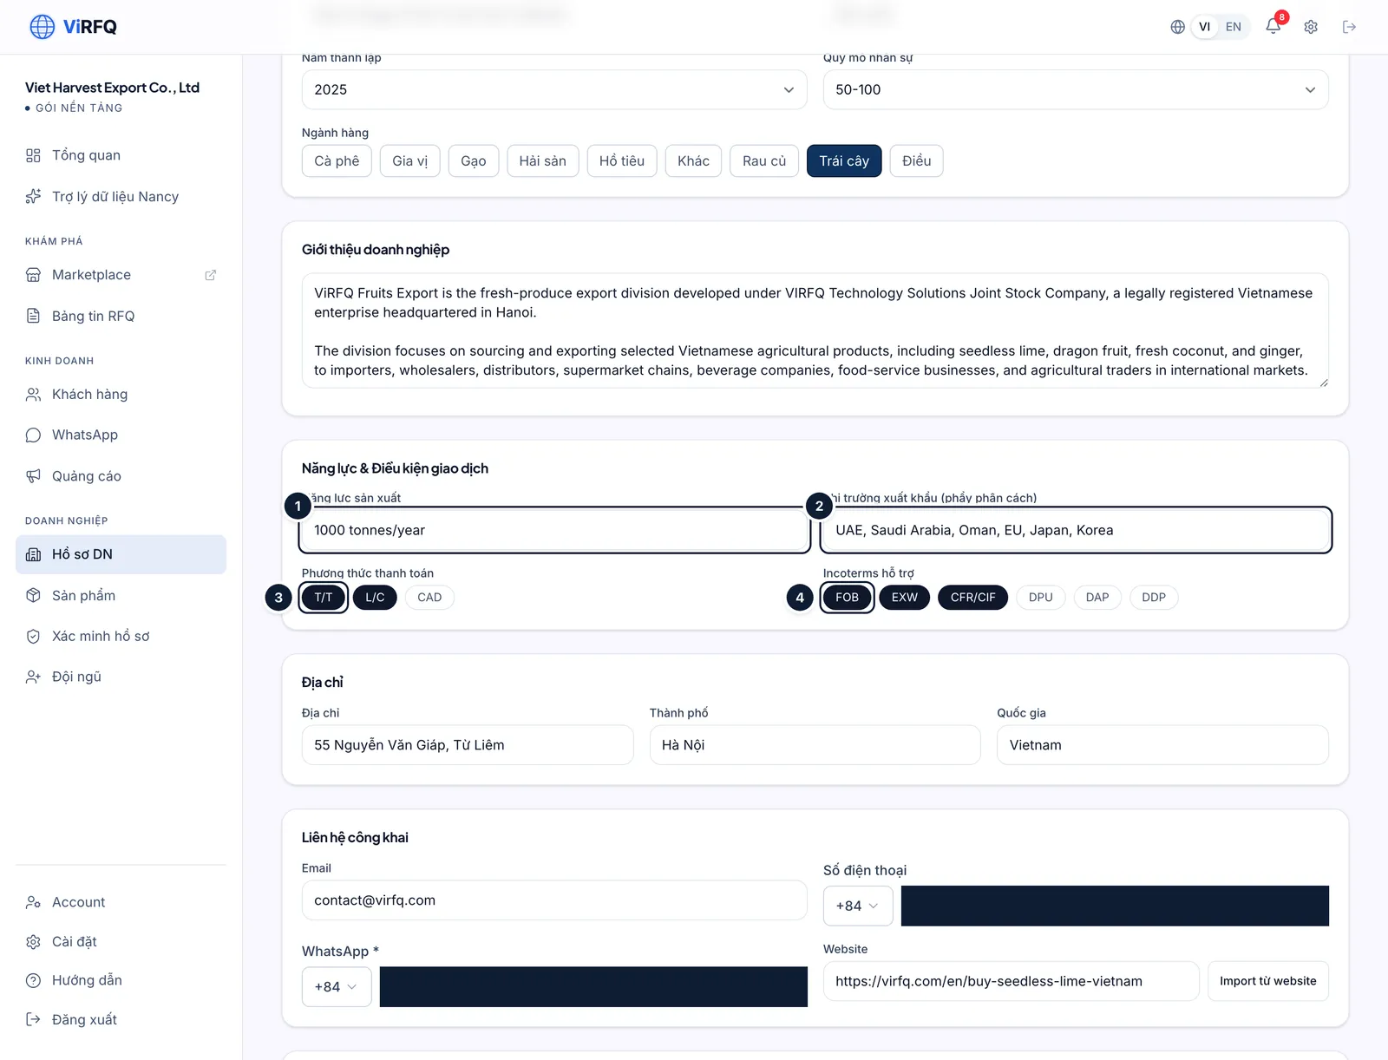Click the logout icon in top bar
The width and height of the screenshot is (1388, 1060).
[x=1349, y=27]
